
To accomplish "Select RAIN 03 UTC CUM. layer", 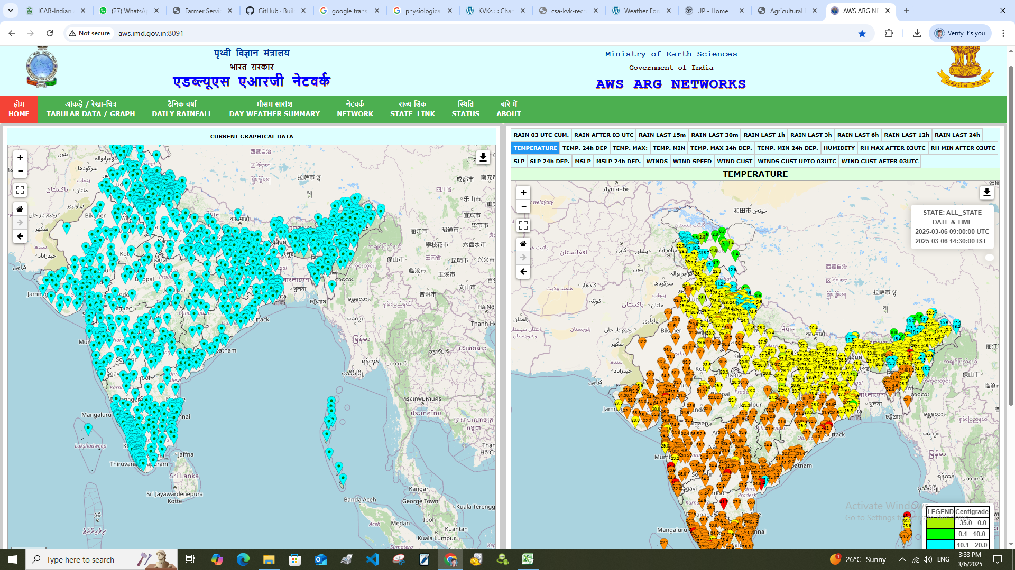I will click(541, 135).
